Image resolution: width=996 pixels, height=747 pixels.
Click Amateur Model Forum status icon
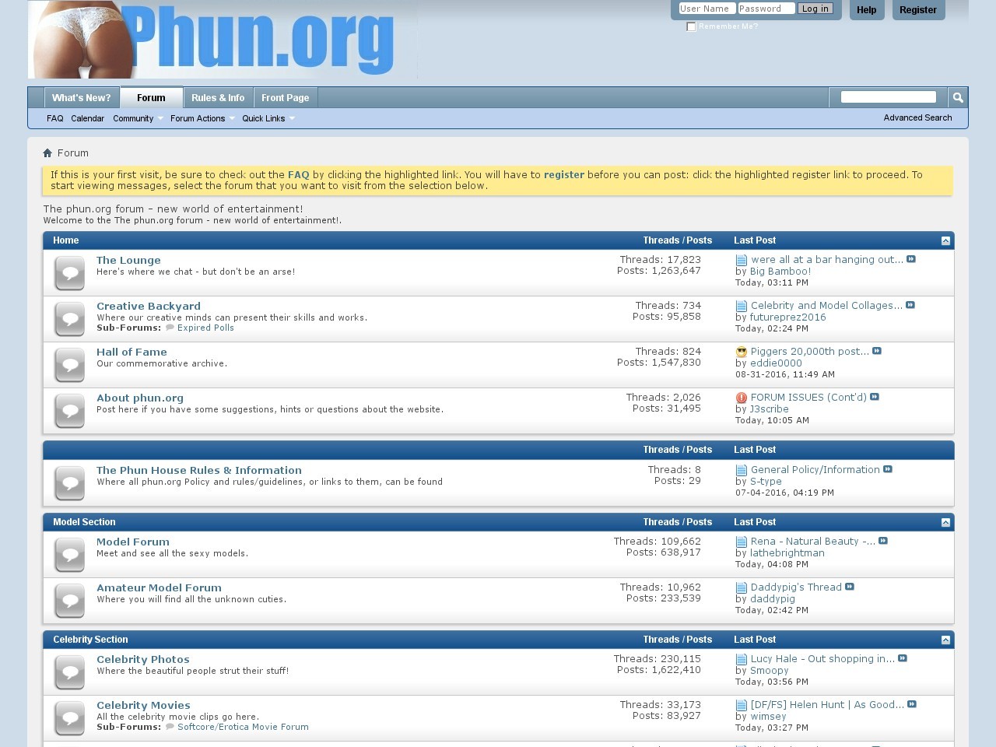(x=69, y=600)
